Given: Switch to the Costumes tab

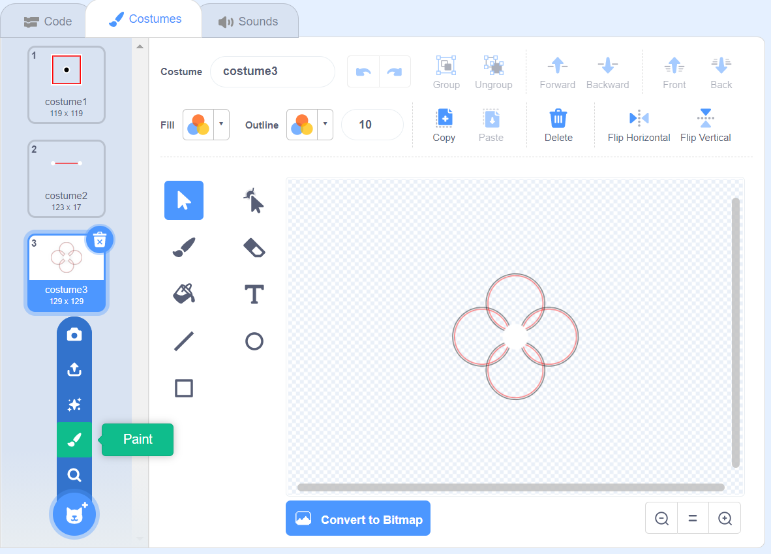Looking at the screenshot, I should [x=145, y=19].
